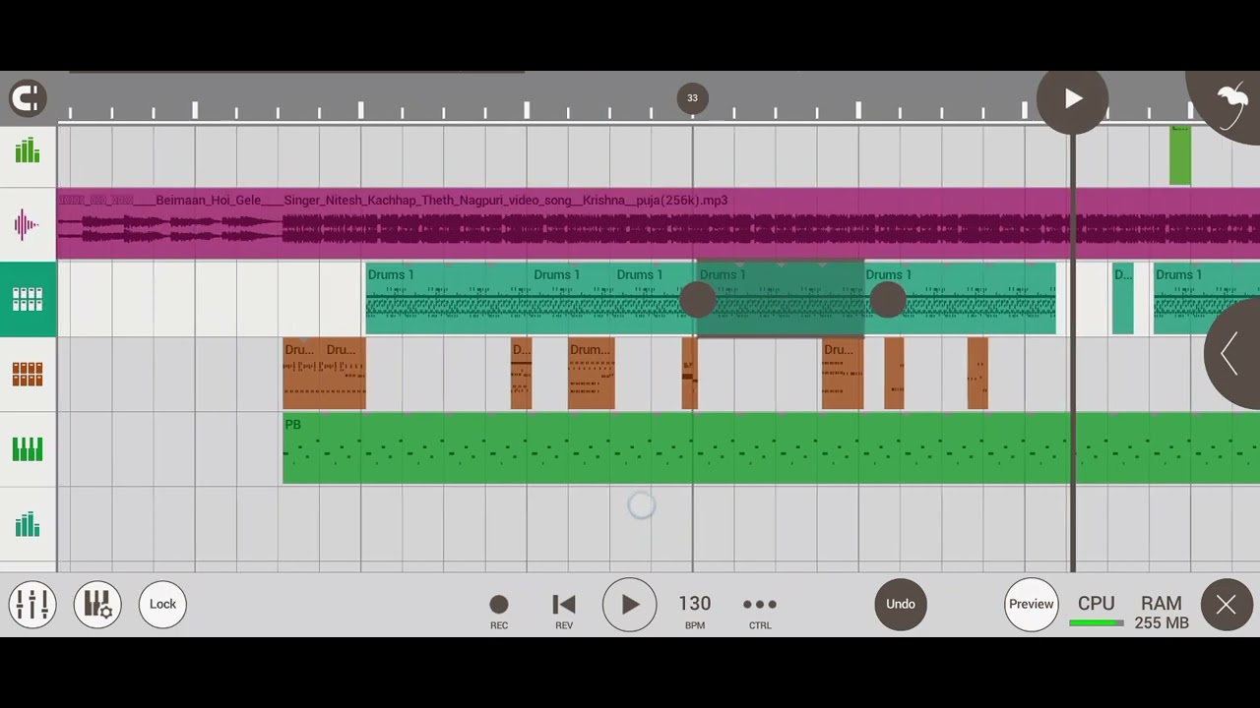Select the dark highlighted Drums 1 clip
The width and height of the screenshot is (1260, 708).
pyautogui.click(x=780, y=299)
